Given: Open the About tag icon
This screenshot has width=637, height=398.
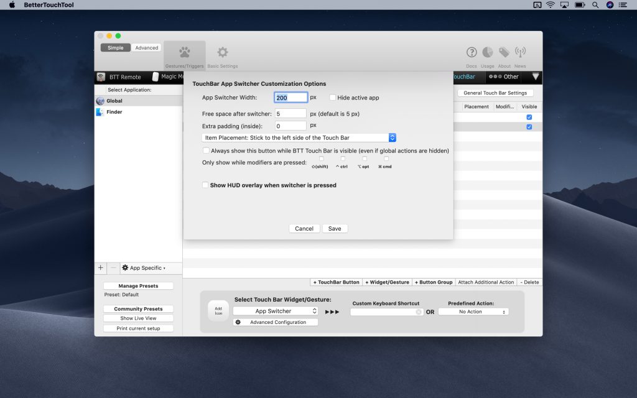Looking at the screenshot, I should tap(504, 52).
